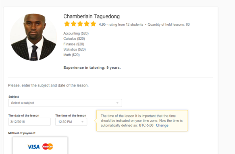Screen dimensions: 235x154
Task: Click tutor name Chamberlain Taguedong
Action: click(92, 16)
